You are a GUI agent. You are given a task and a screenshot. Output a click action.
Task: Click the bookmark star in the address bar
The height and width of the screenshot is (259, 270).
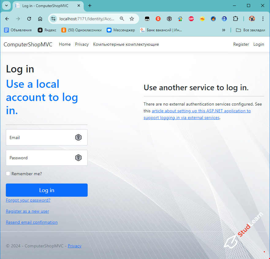(x=132, y=19)
